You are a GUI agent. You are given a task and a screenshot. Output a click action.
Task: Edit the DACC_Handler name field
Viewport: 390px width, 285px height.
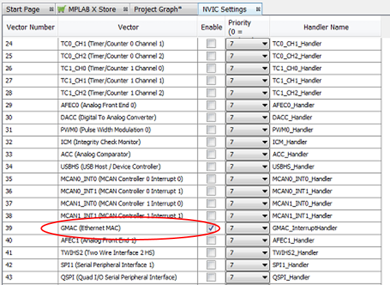[x=325, y=117]
